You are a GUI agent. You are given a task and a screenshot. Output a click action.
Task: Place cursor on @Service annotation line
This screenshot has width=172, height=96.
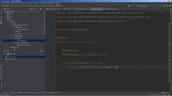[x=62, y=38]
